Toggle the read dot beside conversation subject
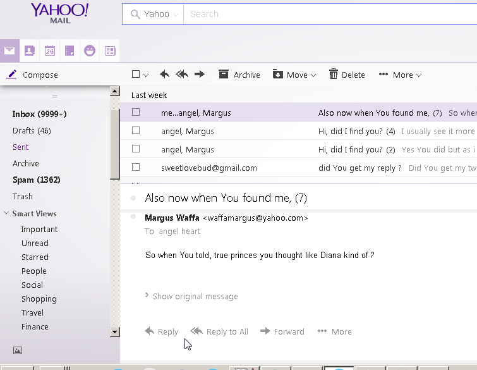The height and width of the screenshot is (370, 477). click(133, 198)
